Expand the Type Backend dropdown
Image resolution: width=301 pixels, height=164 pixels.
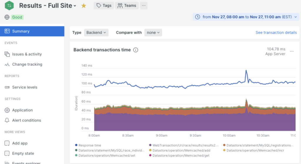pos(96,32)
